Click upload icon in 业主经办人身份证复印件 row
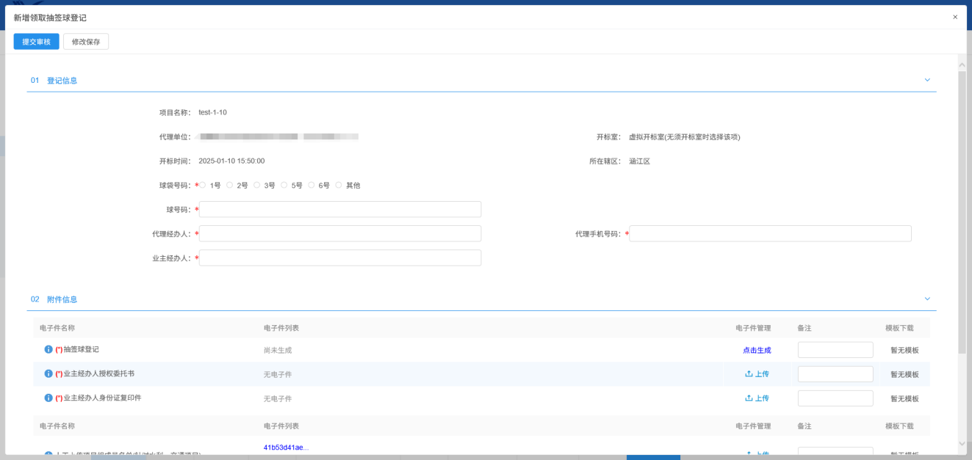Screen dimensions: 972x460 (749, 398)
